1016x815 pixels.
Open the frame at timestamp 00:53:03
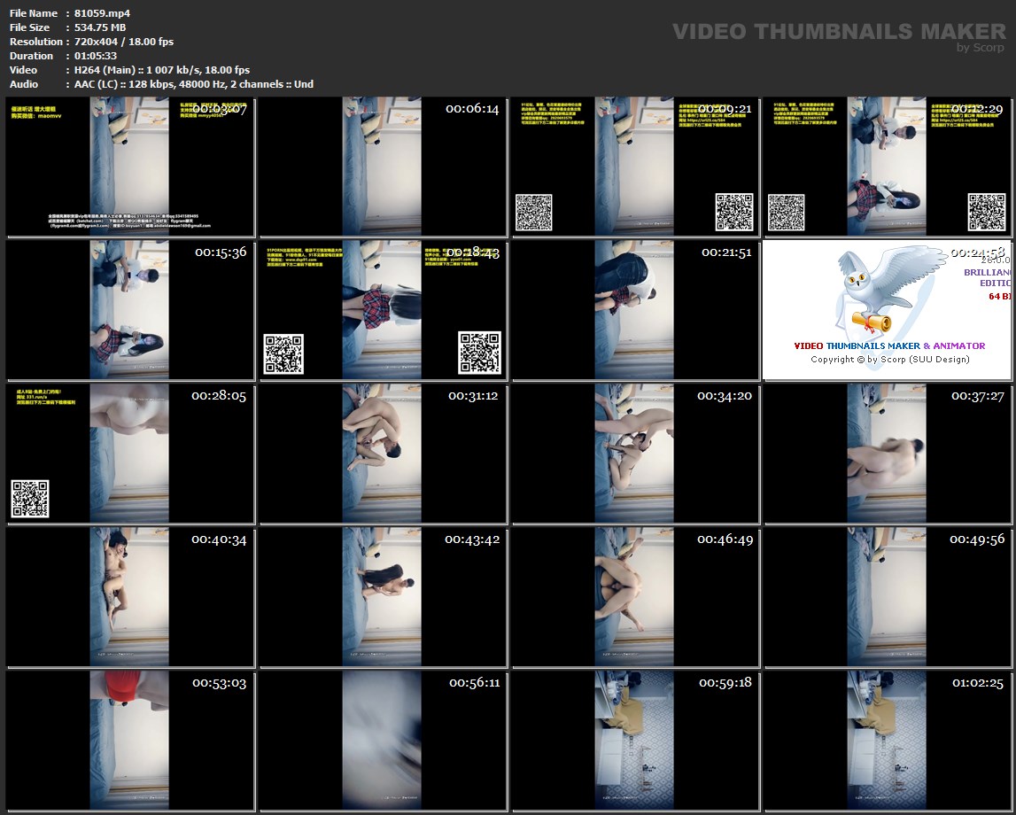[130, 741]
